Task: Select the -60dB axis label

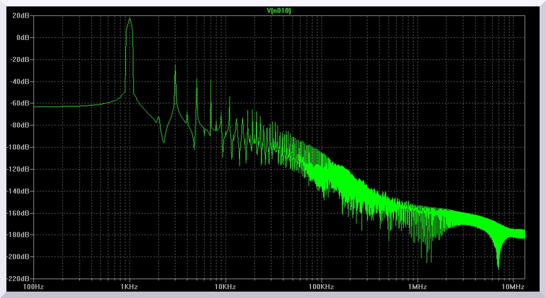Action: 20,103
